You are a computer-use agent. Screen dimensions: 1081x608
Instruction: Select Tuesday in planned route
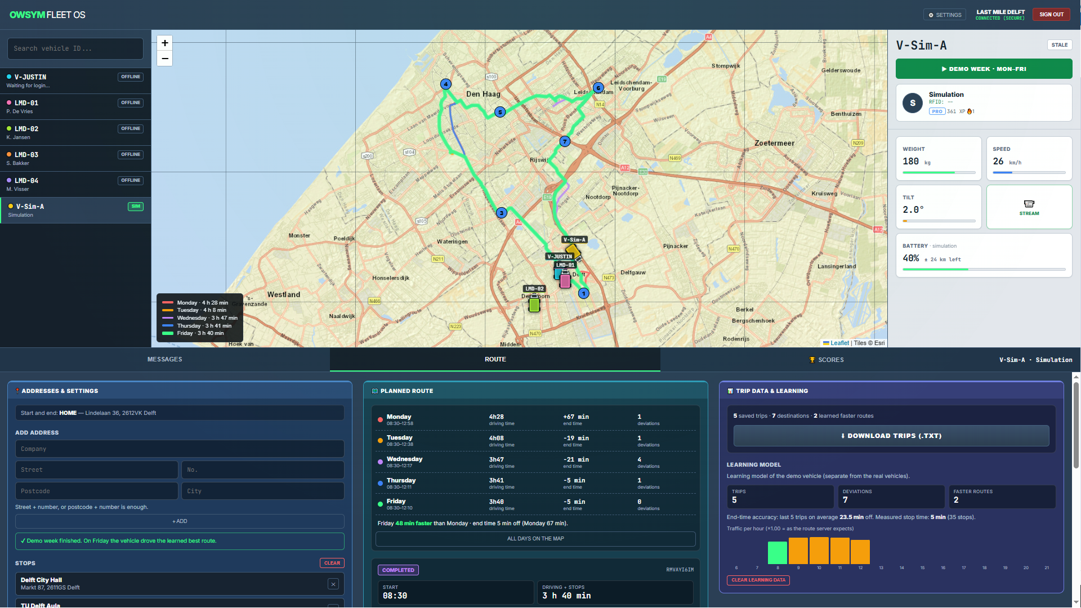[x=535, y=441]
